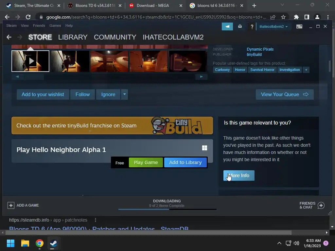Click Chrome back arrow

(7, 17)
